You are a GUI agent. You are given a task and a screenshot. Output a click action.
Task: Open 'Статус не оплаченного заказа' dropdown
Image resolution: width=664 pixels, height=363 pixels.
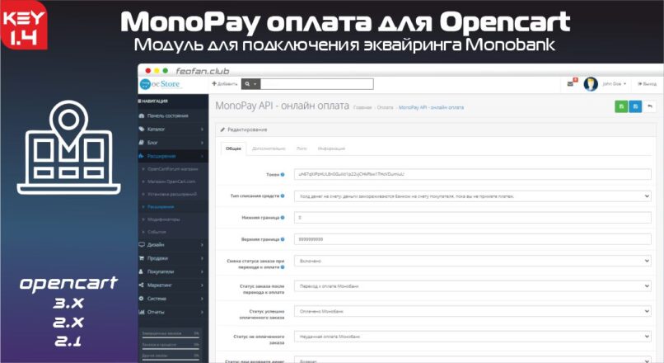(x=473, y=337)
